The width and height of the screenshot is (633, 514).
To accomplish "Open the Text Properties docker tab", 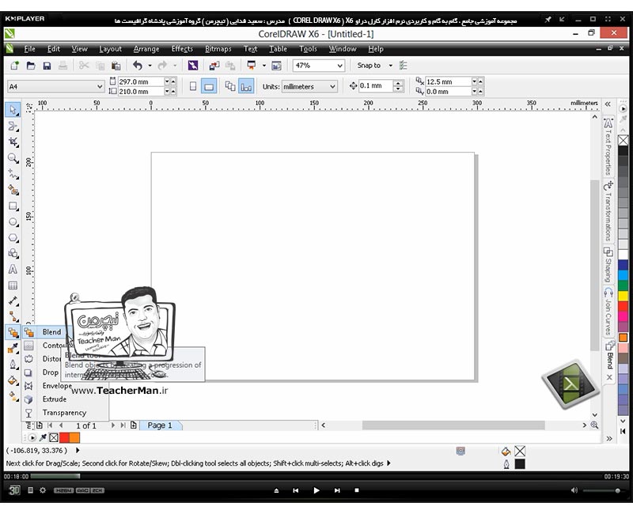I will pos(608,146).
